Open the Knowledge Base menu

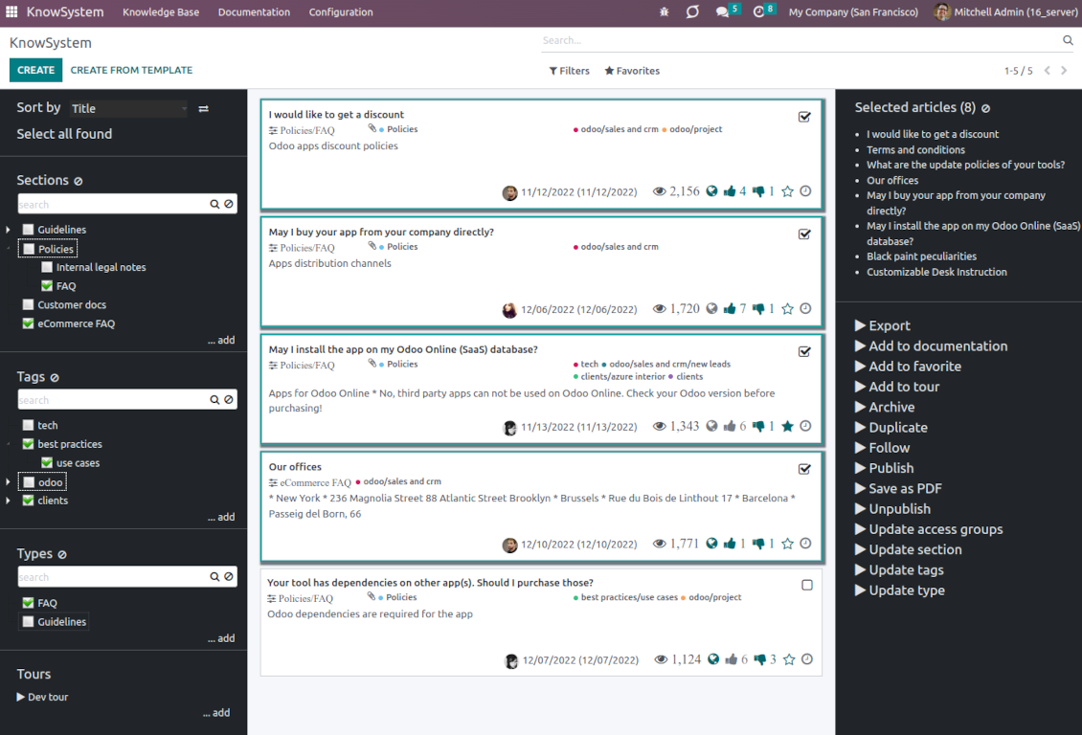coord(161,11)
